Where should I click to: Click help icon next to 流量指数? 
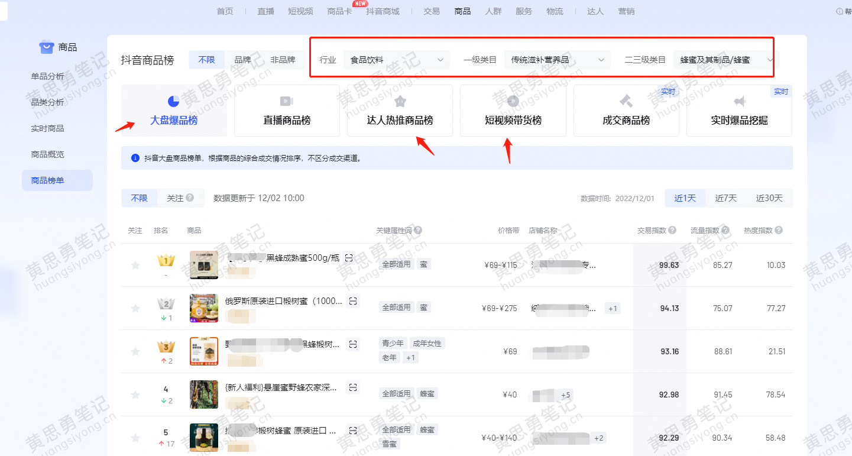tap(725, 231)
